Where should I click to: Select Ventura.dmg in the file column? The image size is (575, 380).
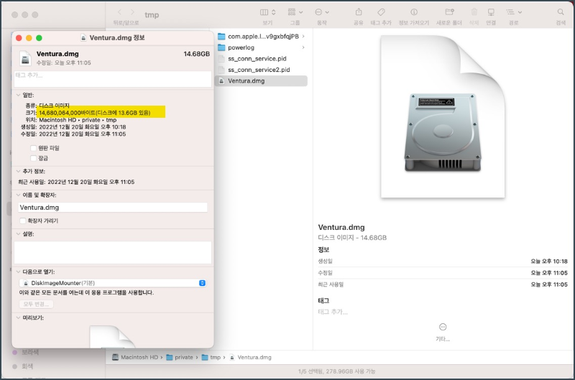262,81
